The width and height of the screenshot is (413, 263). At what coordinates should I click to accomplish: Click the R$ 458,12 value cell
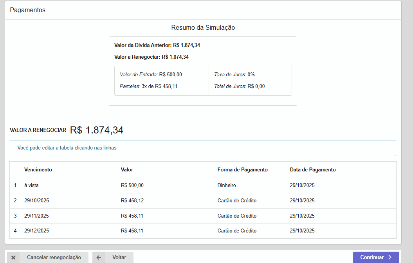(132, 200)
